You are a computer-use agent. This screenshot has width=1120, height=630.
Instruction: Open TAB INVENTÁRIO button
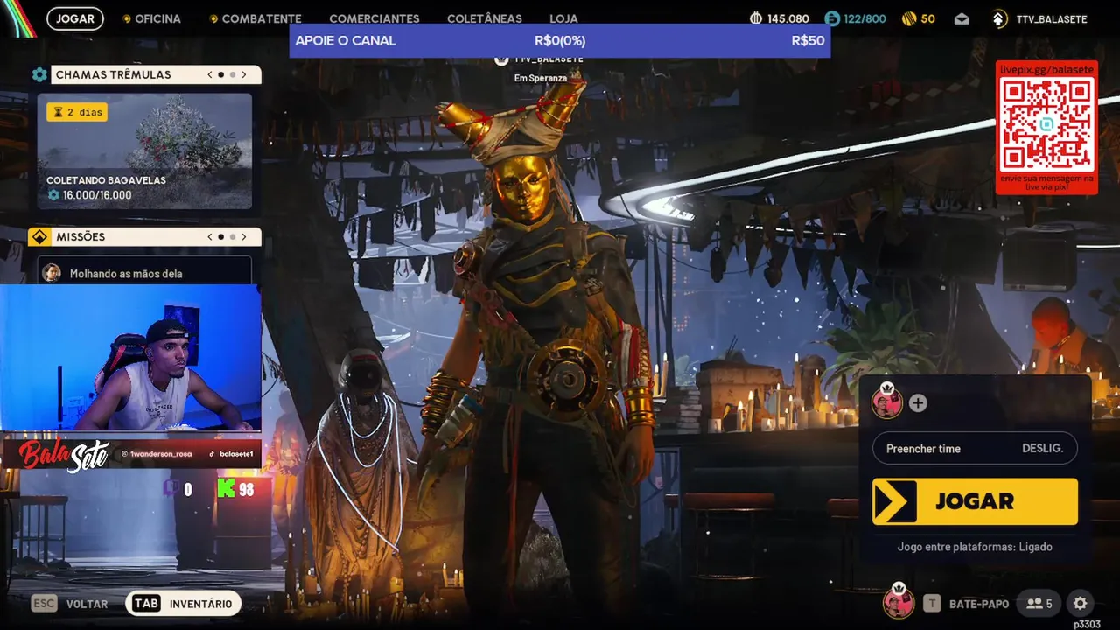coord(184,604)
